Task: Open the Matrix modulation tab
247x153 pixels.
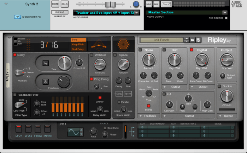Action: pyautogui.click(x=47, y=129)
